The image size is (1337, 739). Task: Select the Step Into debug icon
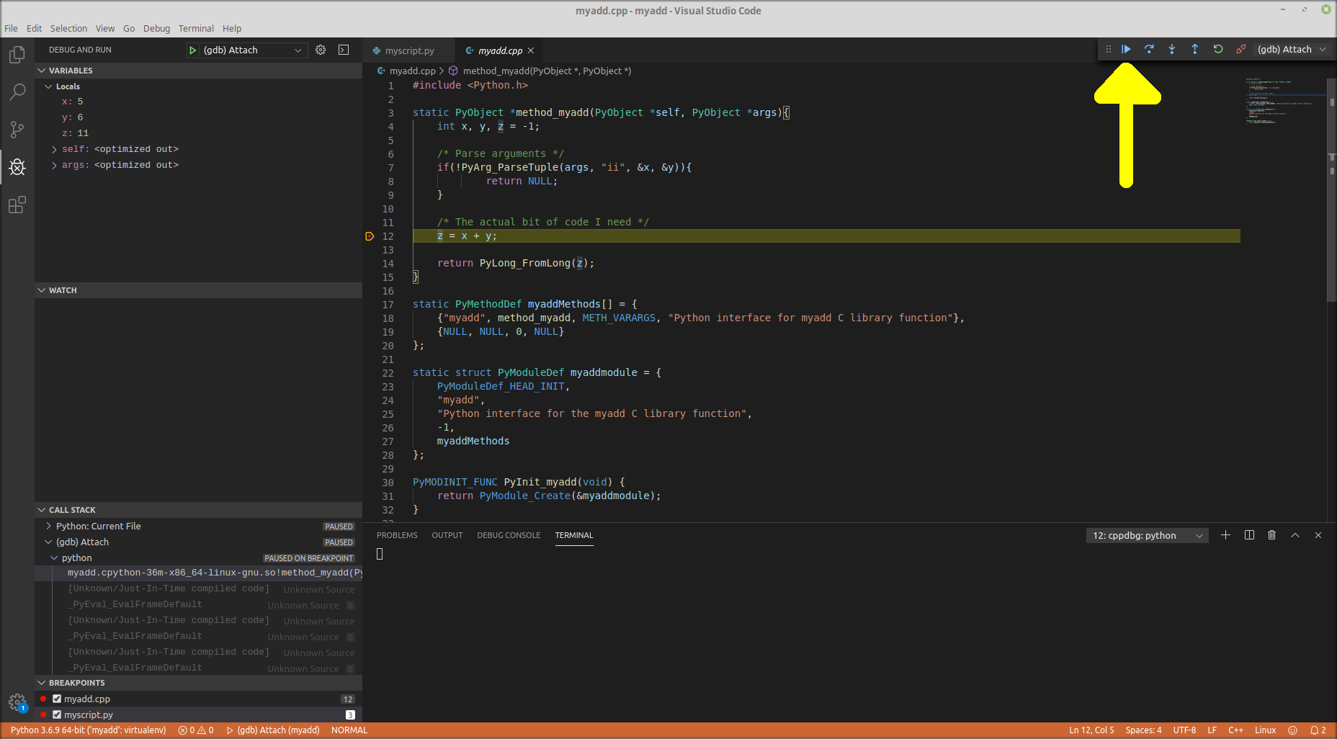1172,49
